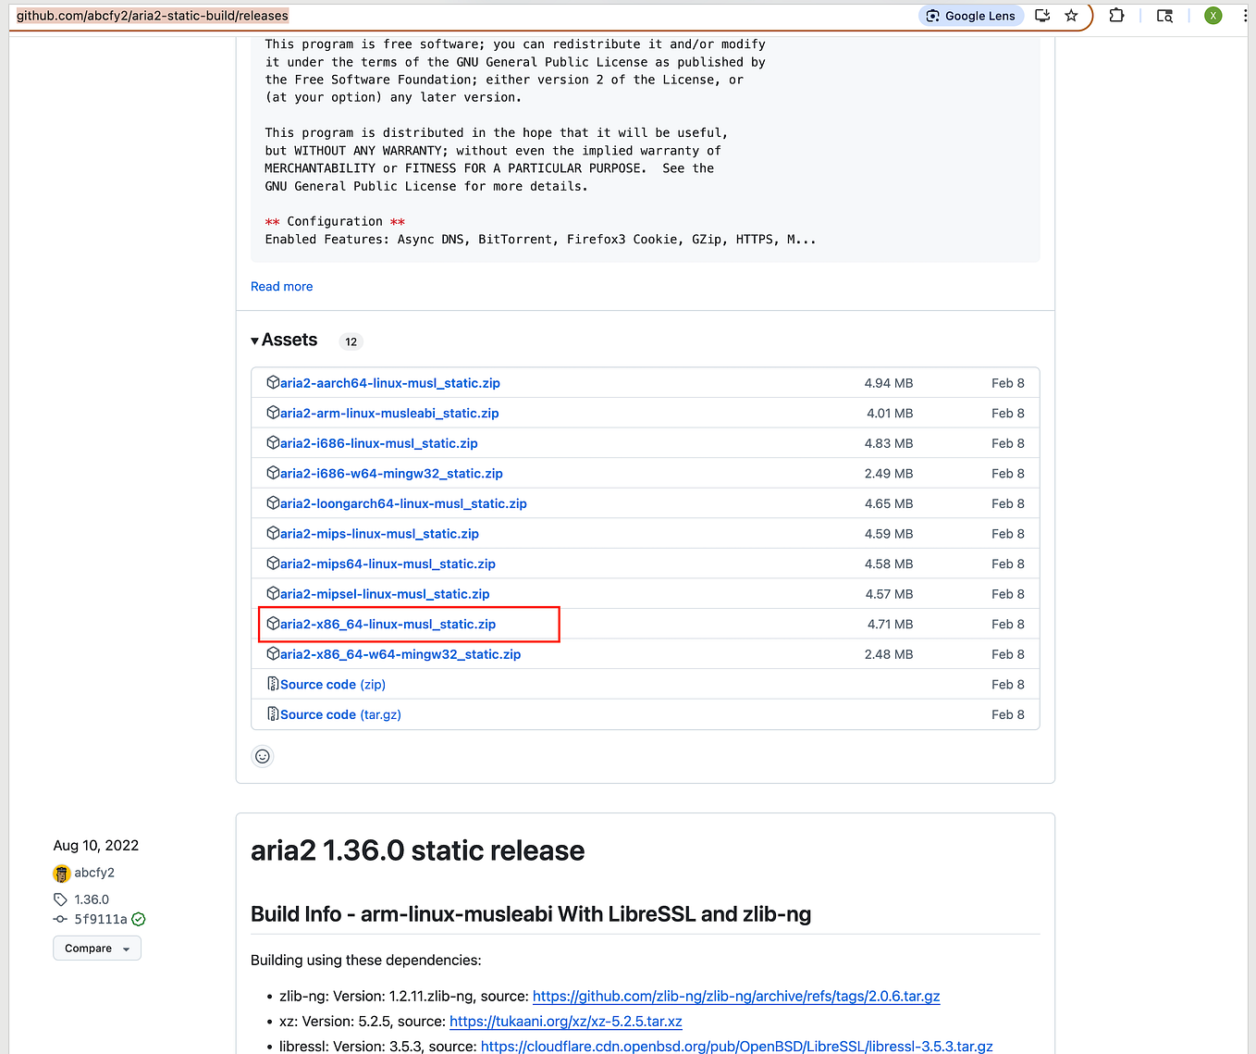This screenshot has height=1054, width=1256.
Task: Open the browser extensions puzzle icon
Action: [x=1116, y=15]
